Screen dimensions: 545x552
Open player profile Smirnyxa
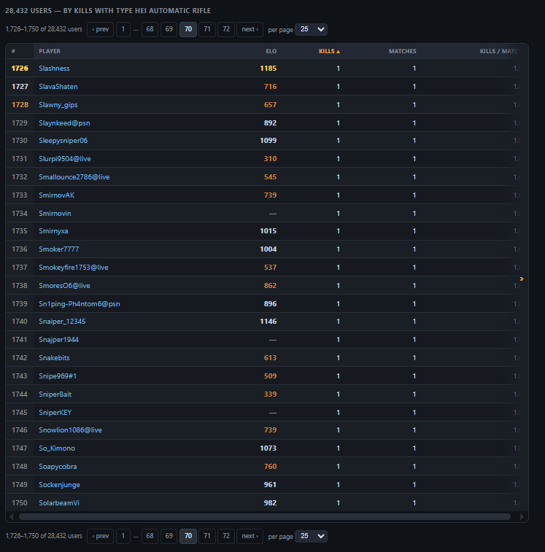53,231
